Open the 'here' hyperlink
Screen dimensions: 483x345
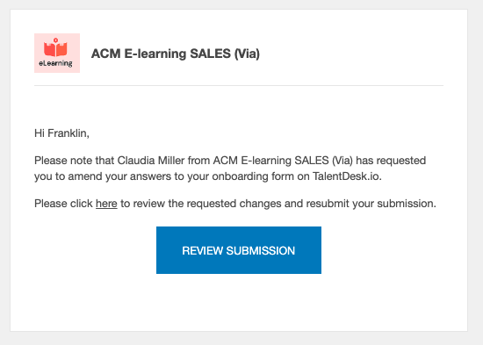point(106,204)
